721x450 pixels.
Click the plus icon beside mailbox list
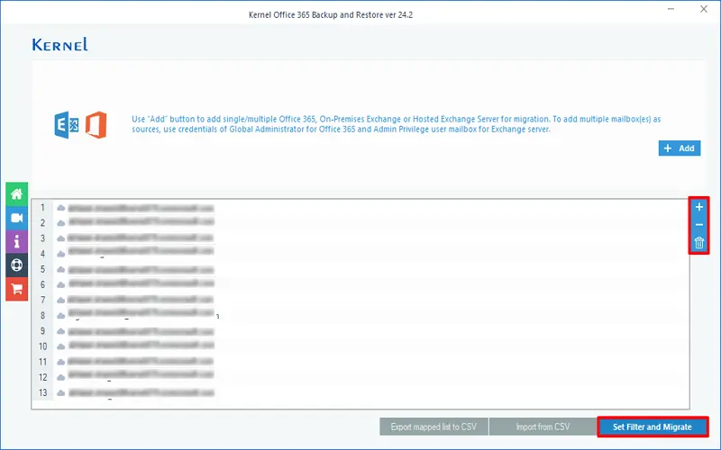699,207
